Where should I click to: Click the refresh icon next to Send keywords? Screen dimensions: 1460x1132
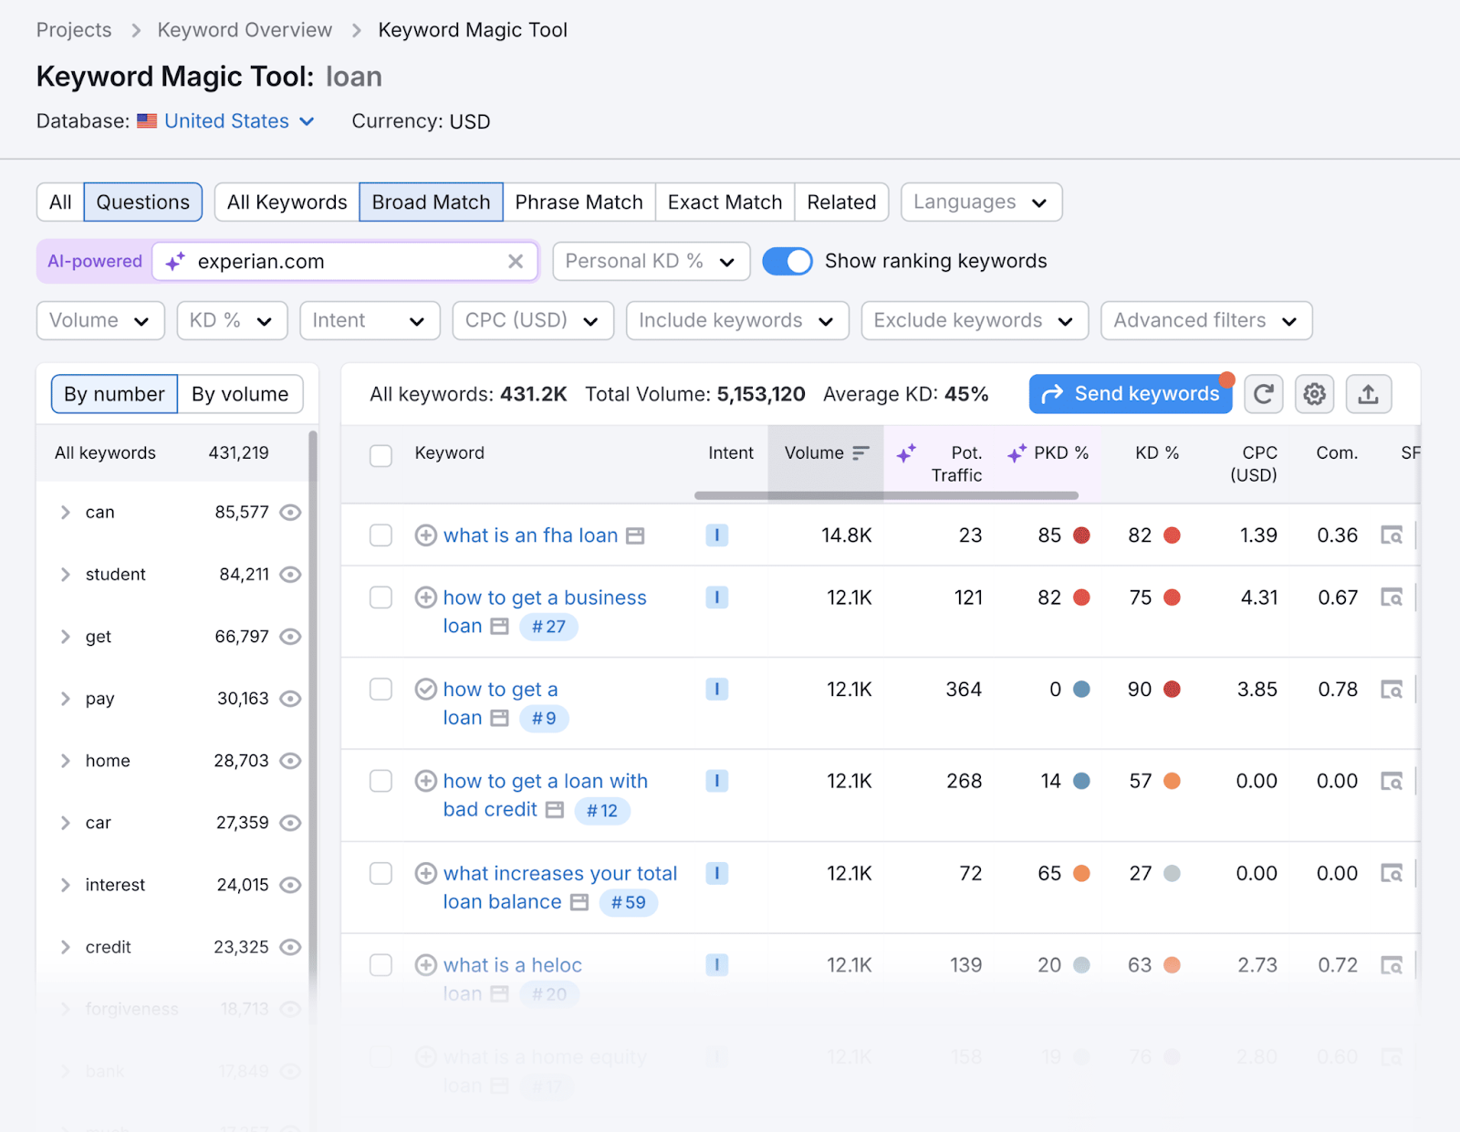pos(1264,394)
